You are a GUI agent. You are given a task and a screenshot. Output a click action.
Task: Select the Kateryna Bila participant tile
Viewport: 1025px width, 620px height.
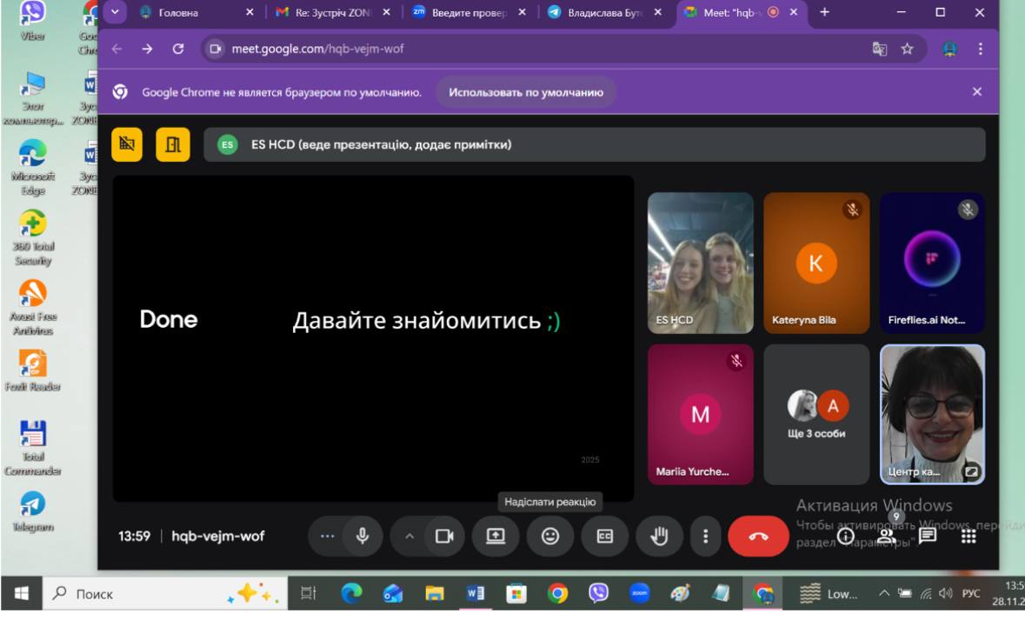point(816,263)
